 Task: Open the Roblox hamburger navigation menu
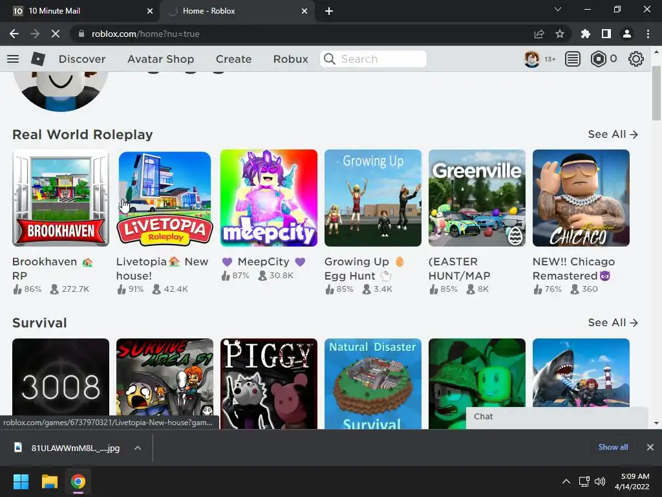point(13,59)
